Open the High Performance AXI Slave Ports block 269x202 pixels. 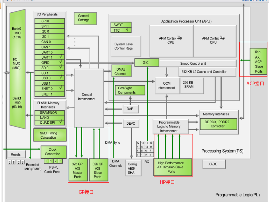173,167
